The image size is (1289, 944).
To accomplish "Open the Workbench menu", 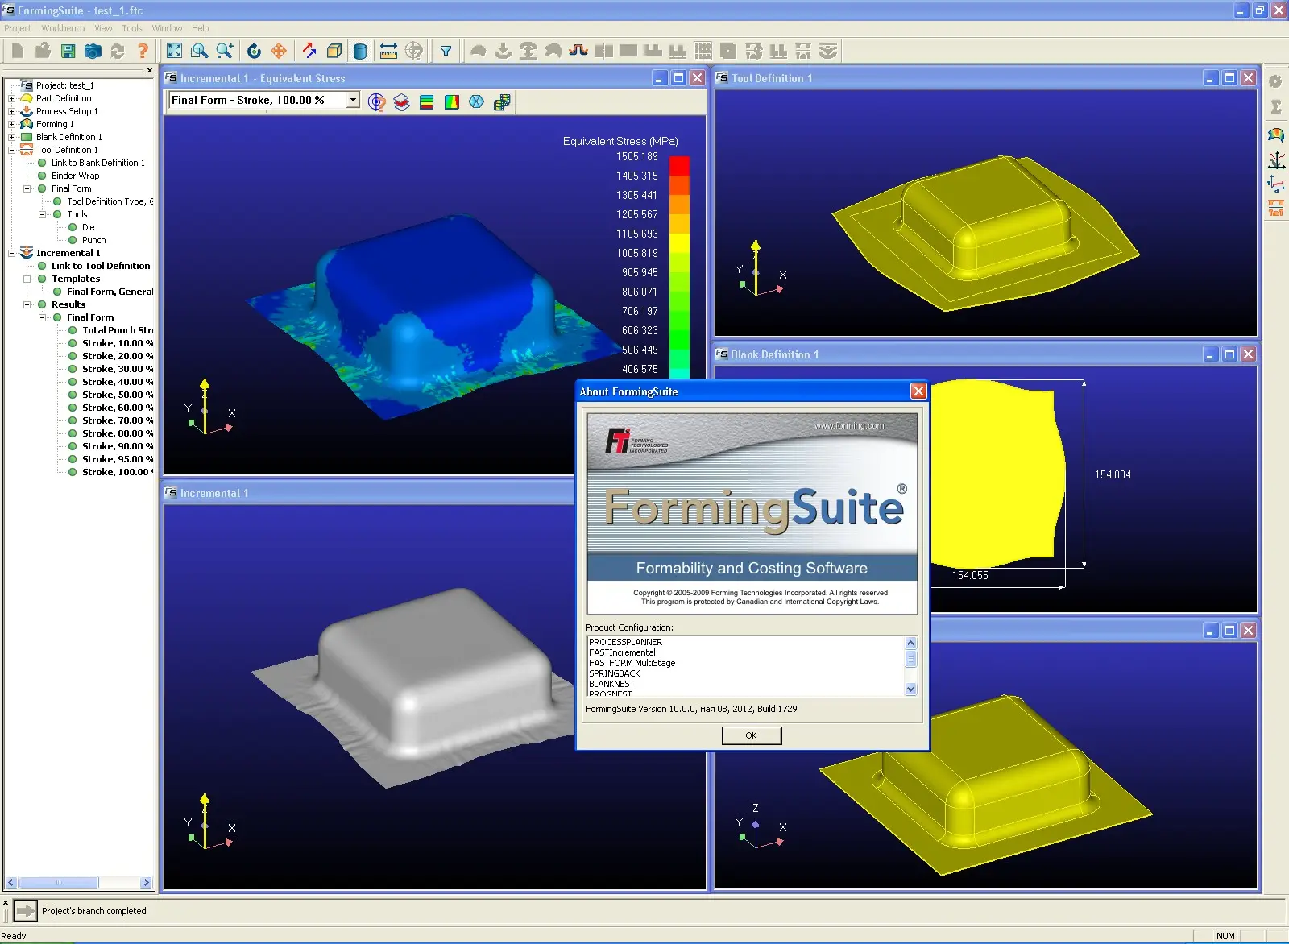I will point(63,28).
